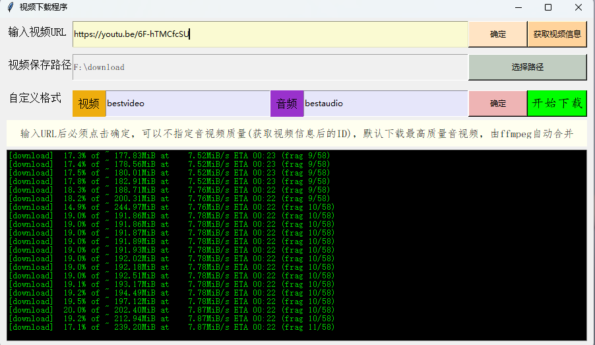595x345 pixels.
Task: Click the 视频保存路径 label
Action: [40, 65]
